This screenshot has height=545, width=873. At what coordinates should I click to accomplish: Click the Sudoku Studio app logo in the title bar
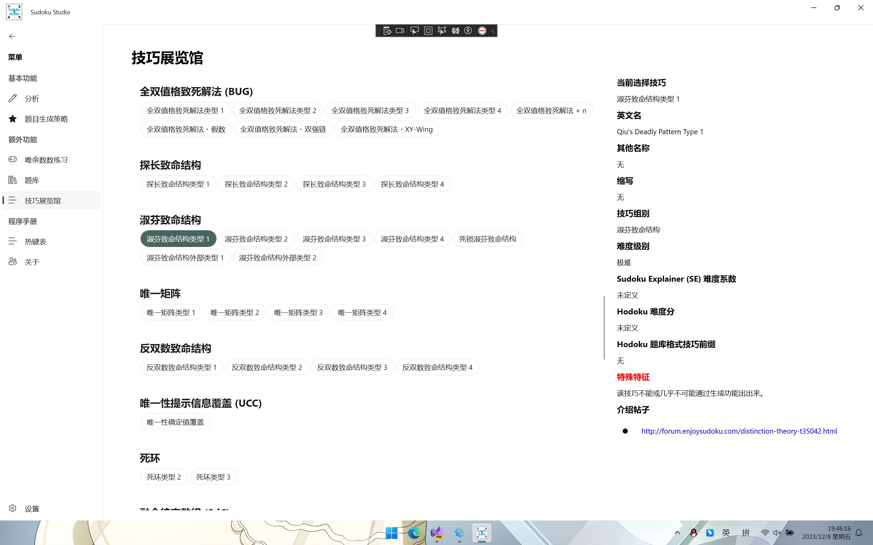point(14,12)
